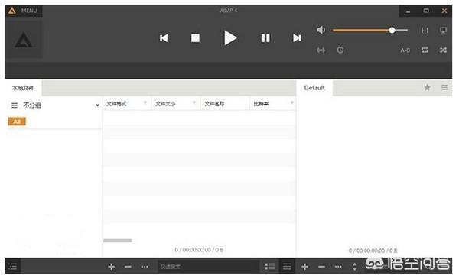Open playlist sorting up-down arrows icon
This screenshot has height=279, width=459.
pyautogui.click(x=354, y=267)
